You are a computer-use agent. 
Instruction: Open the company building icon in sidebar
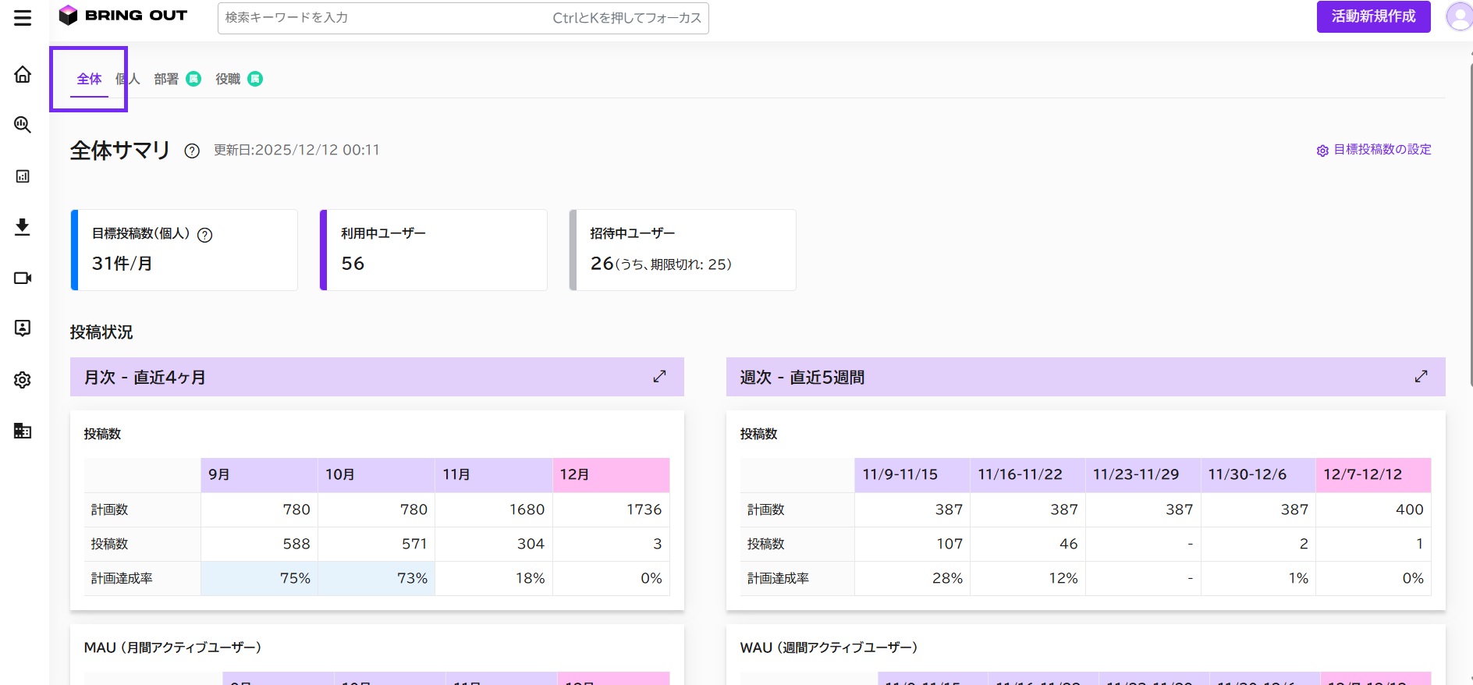(x=23, y=431)
